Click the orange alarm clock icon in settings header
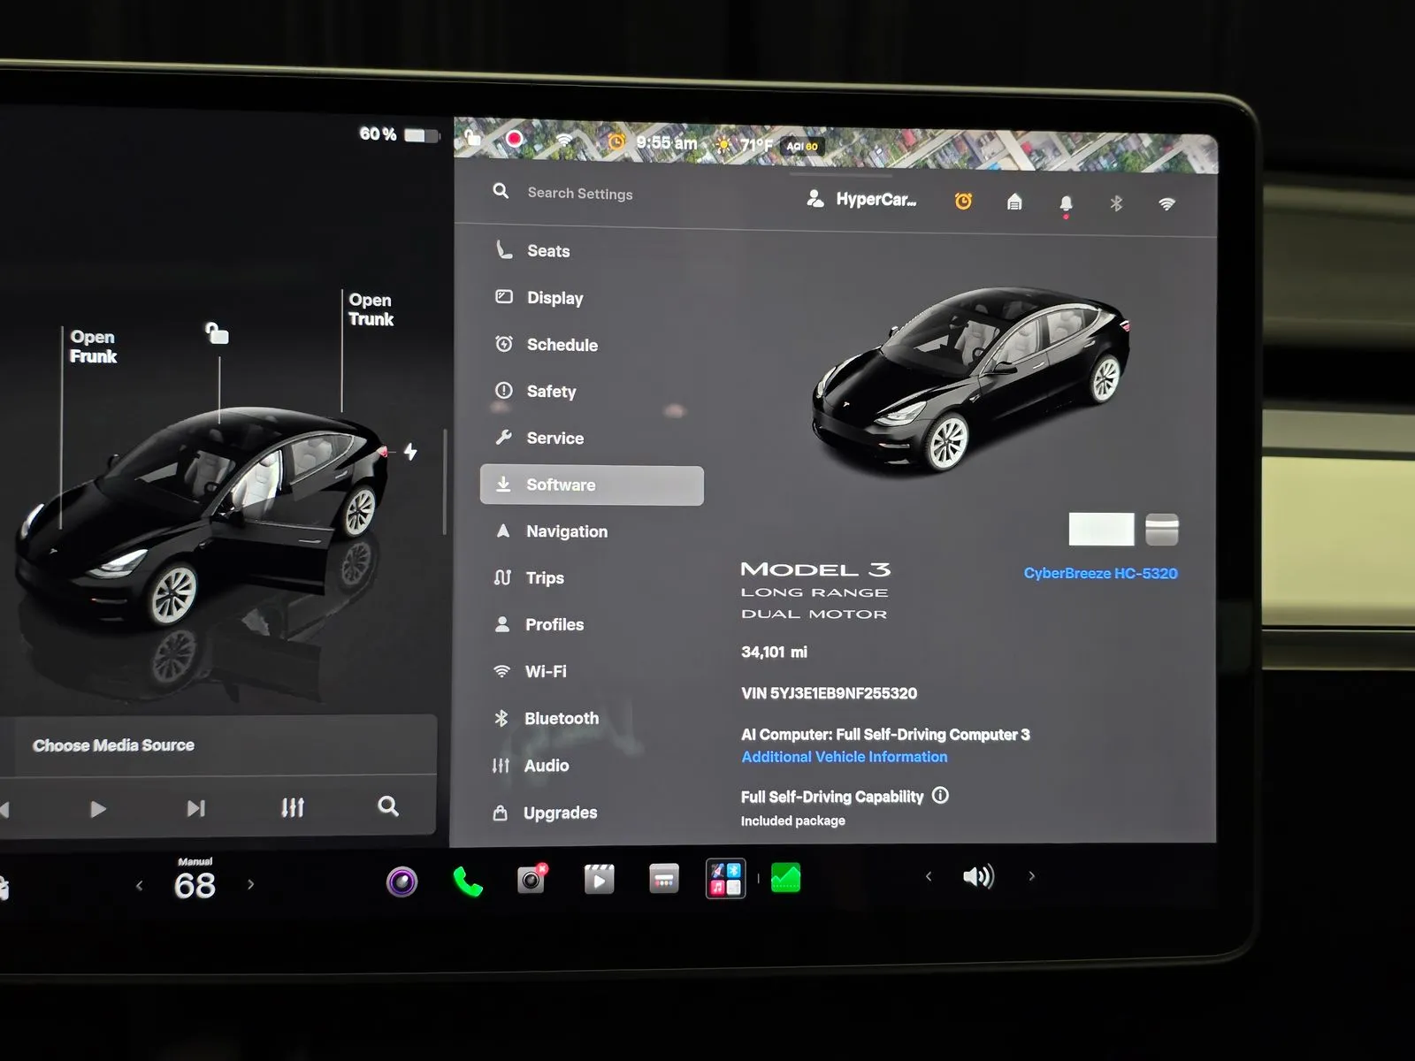 click(963, 202)
